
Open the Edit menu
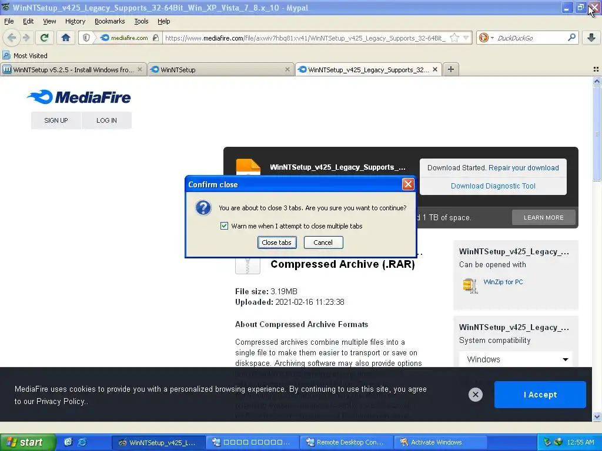click(x=28, y=21)
